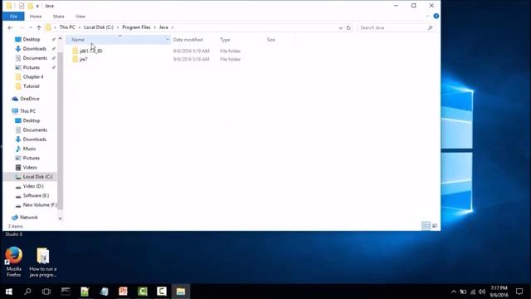The image size is (531, 299).
Task: Open How to run a java program file
Action: click(x=43, y=262)
